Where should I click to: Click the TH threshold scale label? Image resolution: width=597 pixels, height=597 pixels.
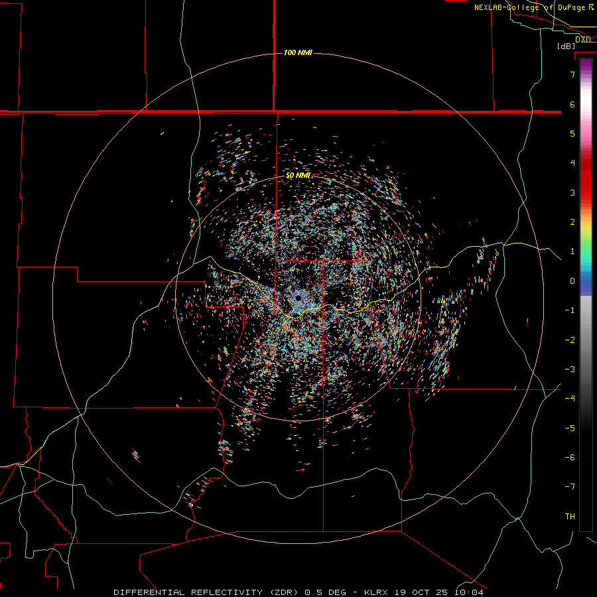(570, 517)
